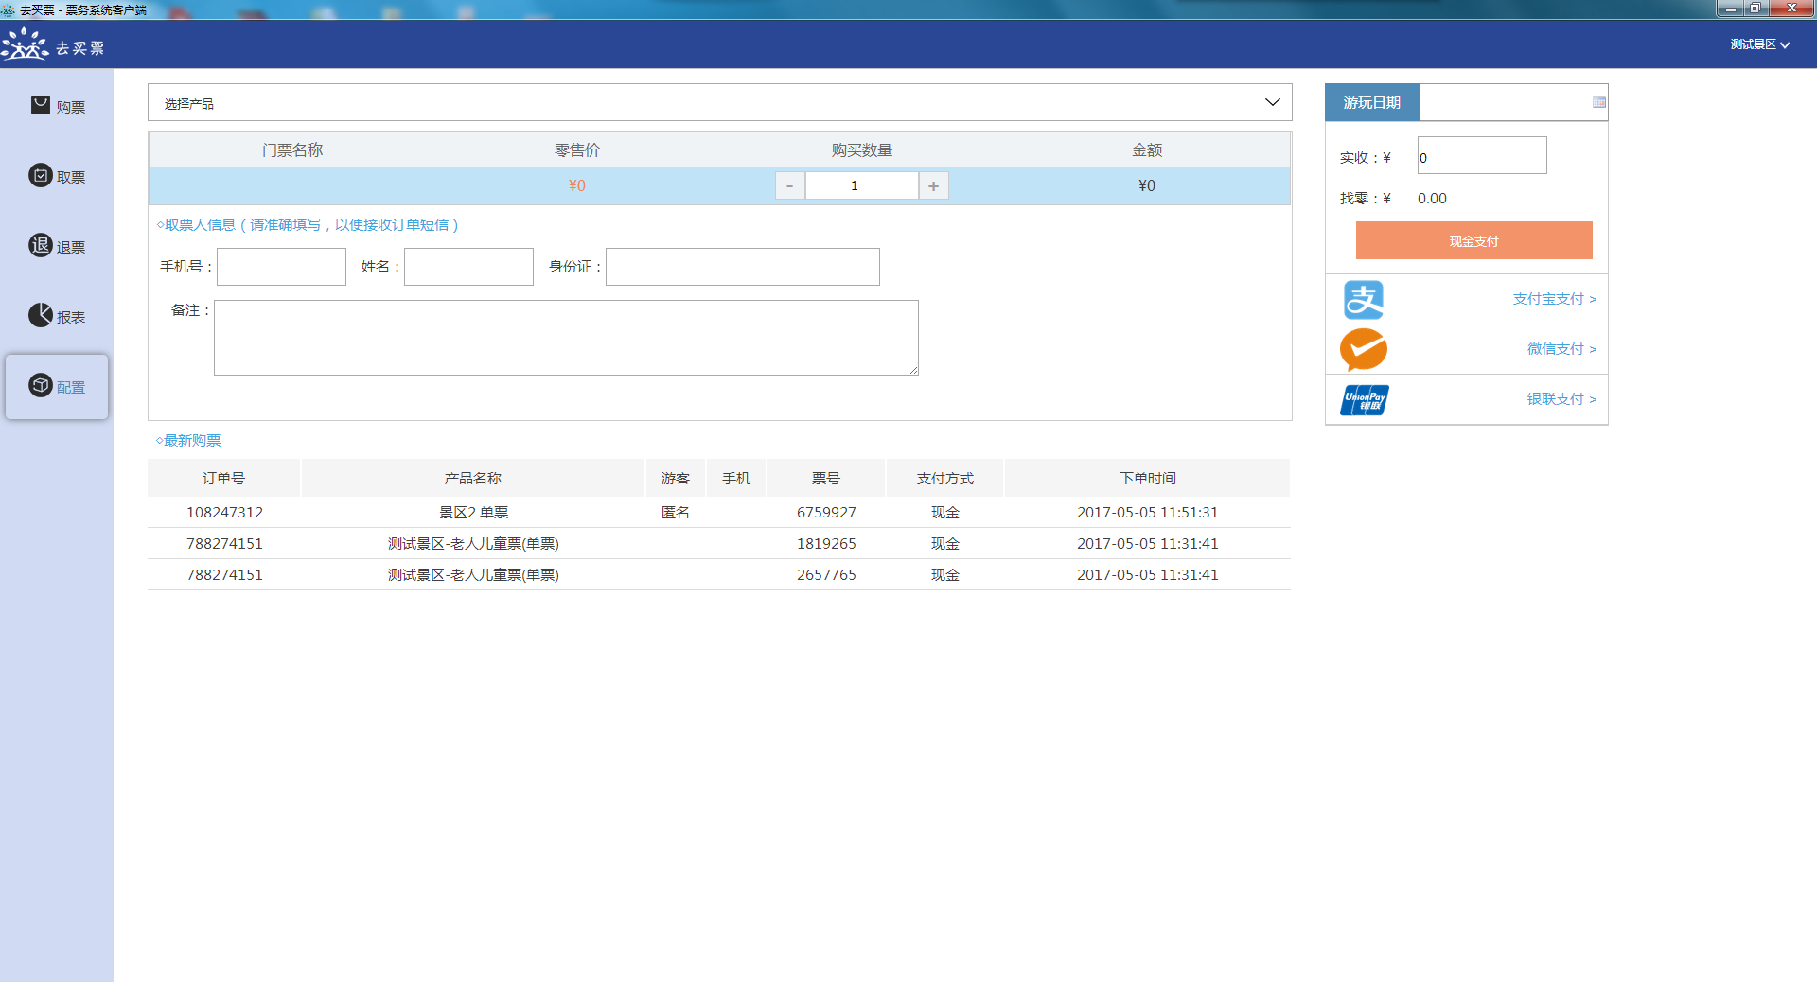1817x982 pixels.
Task: Open the 购票 ticket purchase icon
Action: pyautogui.click(x=41, y=105)
